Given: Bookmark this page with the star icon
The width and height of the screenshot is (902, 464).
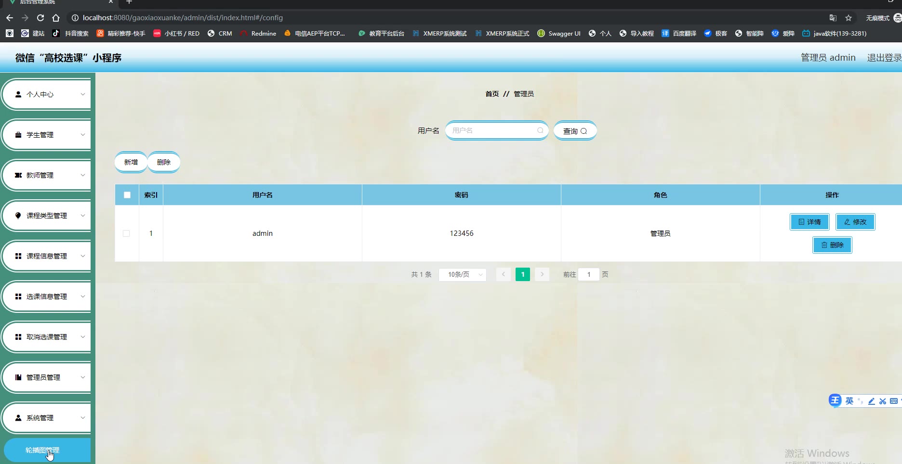Looking at the screenshot, I should [849, 18].
